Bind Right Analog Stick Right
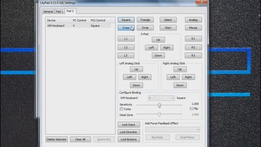 coord(188,77)
